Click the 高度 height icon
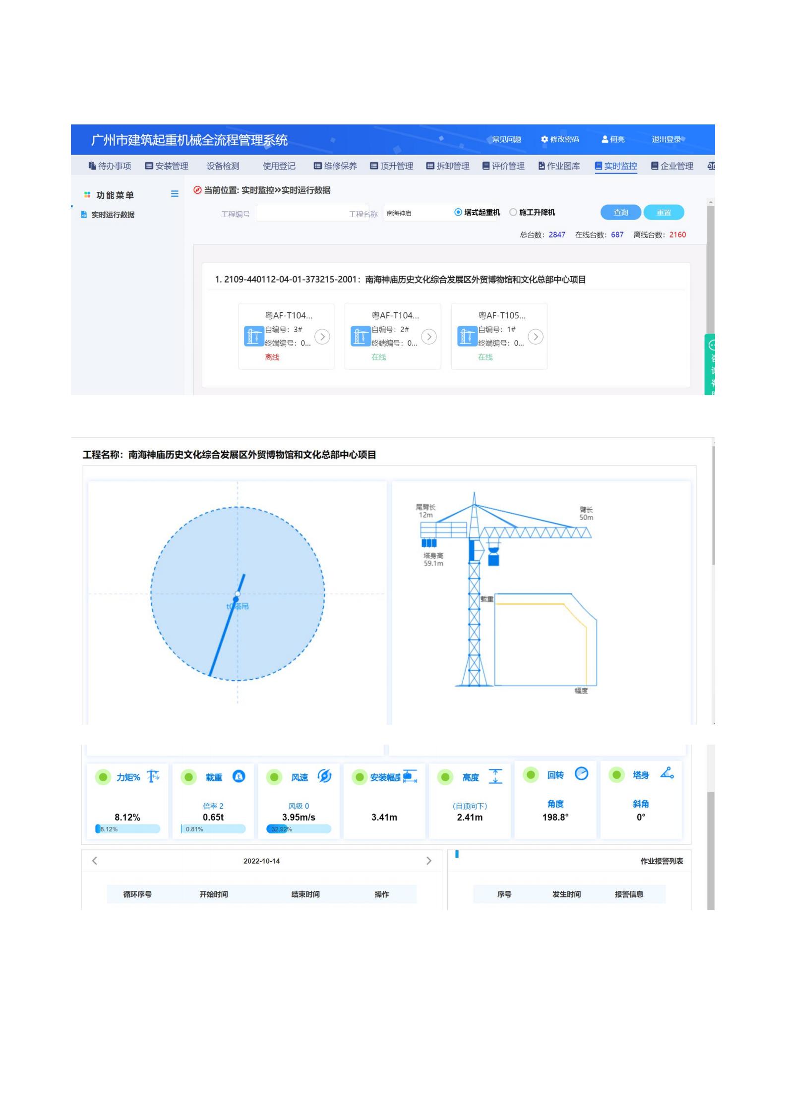The image size is (787, 1113). (x=495, y=776)
